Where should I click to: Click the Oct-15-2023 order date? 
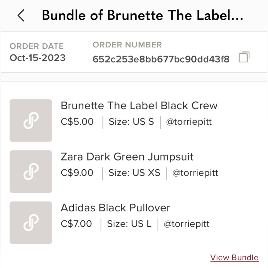click(x=37, y=58)
